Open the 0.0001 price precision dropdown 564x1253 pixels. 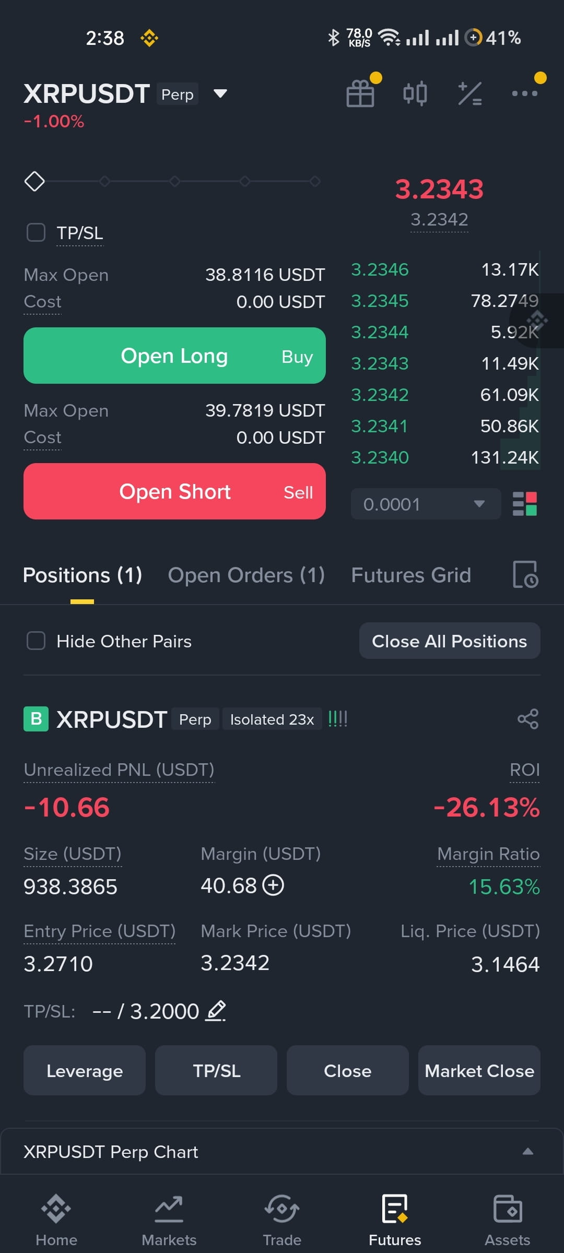point(426,504)
